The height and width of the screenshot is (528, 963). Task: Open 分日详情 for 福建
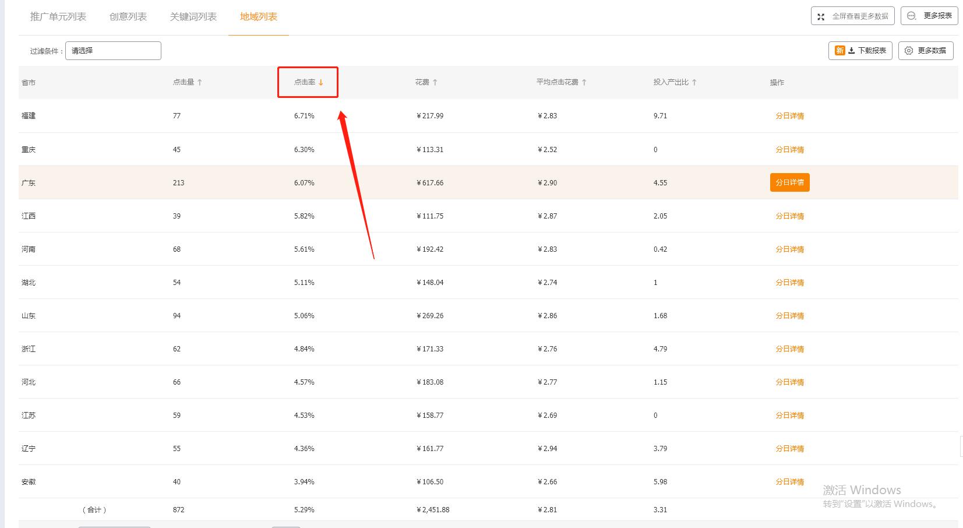[x=789, y=116]
